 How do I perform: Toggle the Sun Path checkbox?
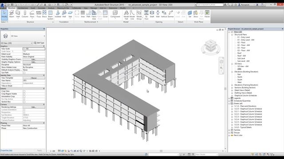tap(24, 72)
